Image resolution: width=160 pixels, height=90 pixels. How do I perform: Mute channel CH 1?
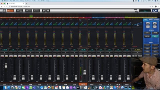[2, 56]
